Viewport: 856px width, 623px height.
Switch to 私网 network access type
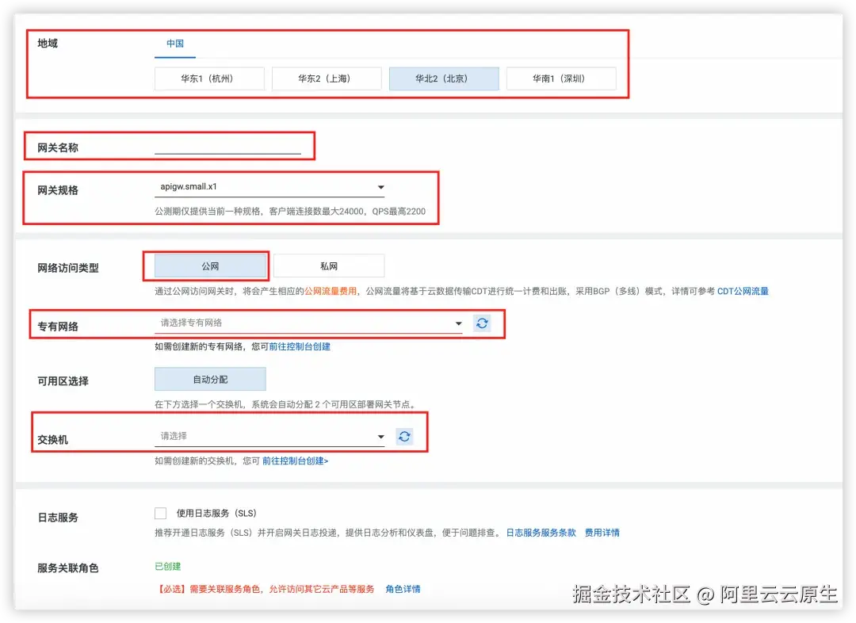[x=331, y=265]
